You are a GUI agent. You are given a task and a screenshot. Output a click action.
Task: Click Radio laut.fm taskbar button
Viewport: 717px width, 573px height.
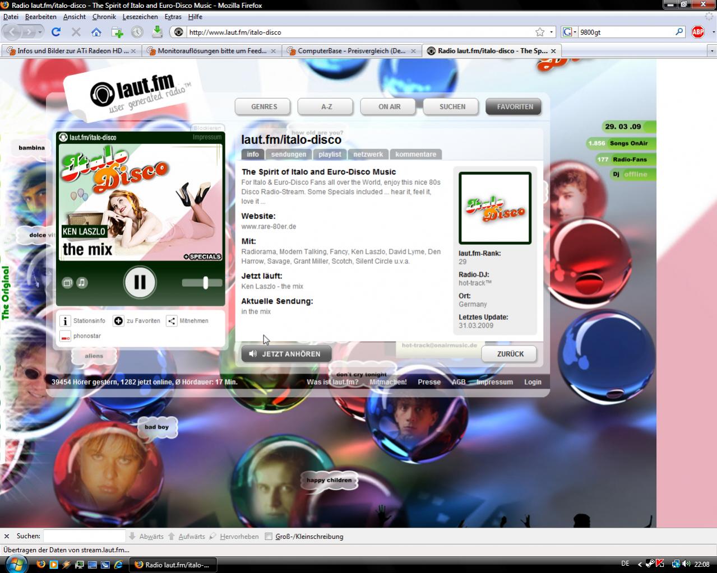[173, 565]
